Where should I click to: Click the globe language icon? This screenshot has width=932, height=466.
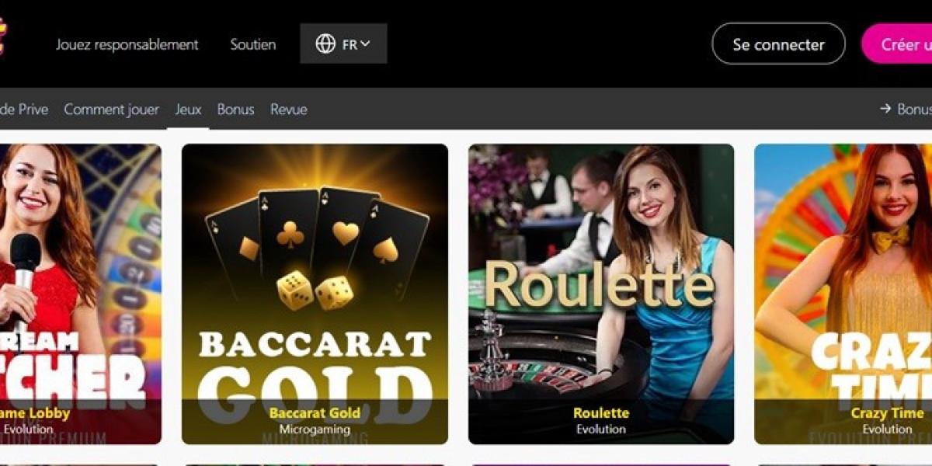point(325,44)
